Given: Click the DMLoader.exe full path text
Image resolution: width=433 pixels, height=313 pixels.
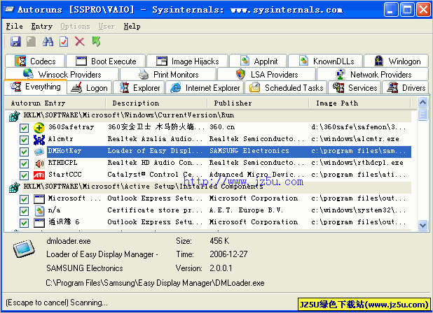Looking at the screenshot, I should (x=155, y=283).
